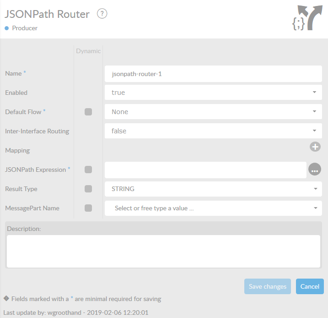Open the help question mark icon
The width and height of the screenshot is (328, 318).
coord(102,14)
